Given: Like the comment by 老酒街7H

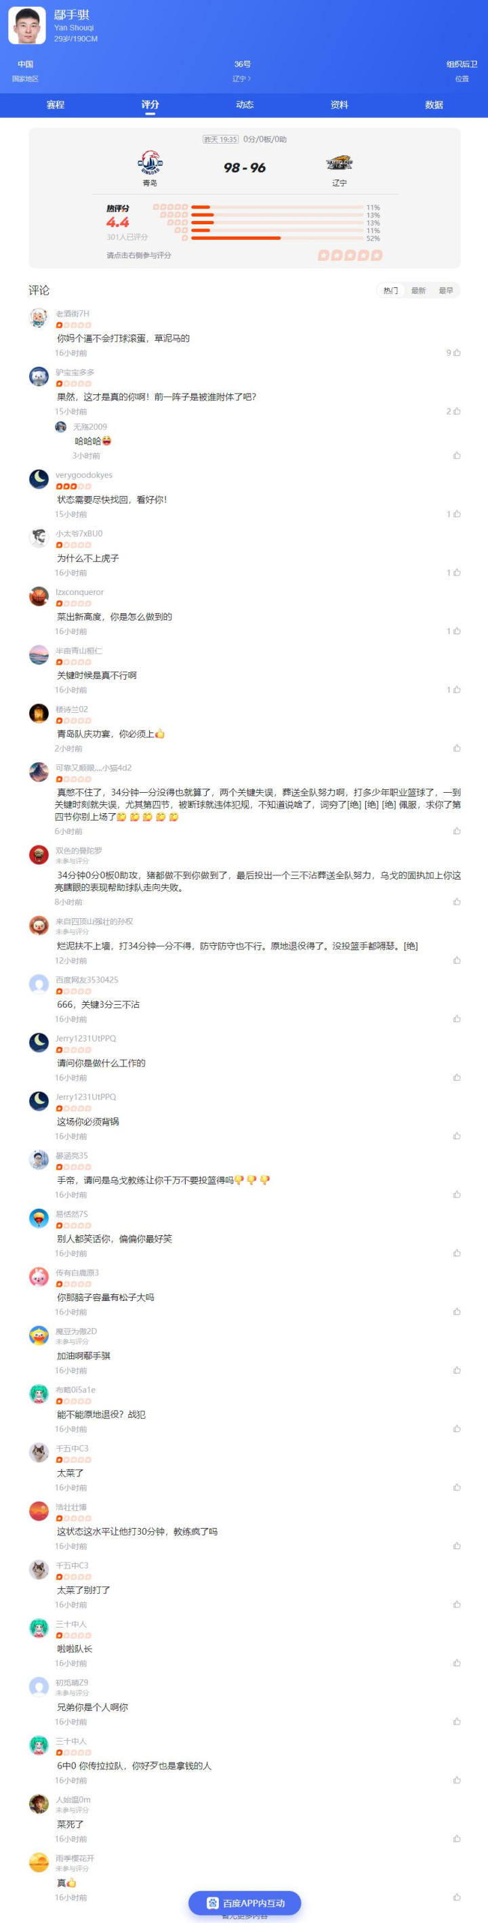Looking at the screenshot, I should tap(457, 352).
